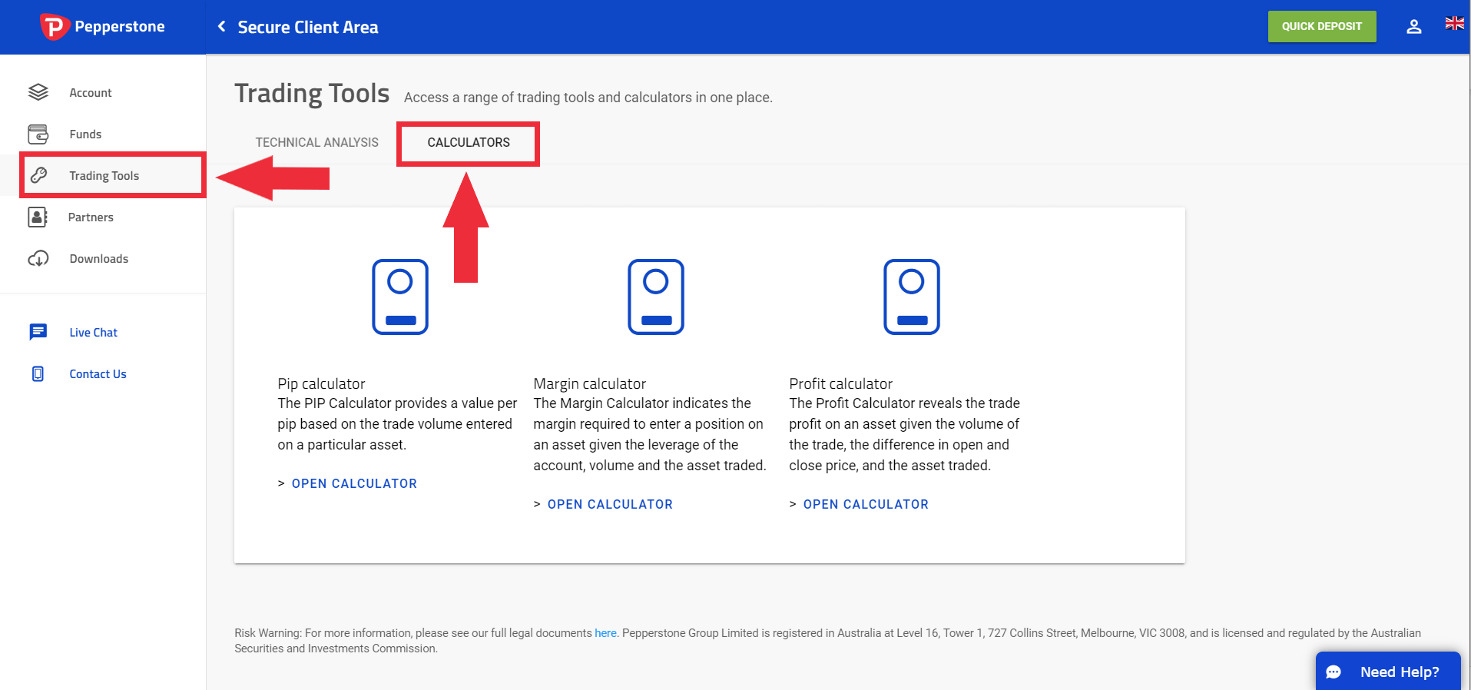
Task: Click the Pepperstone brand name text
Action: coord(120,26)
